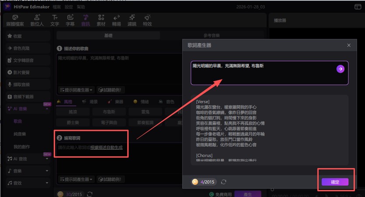Select the 音訊 audio tool
Screen dimensions: 365x197
coord(85,20)
